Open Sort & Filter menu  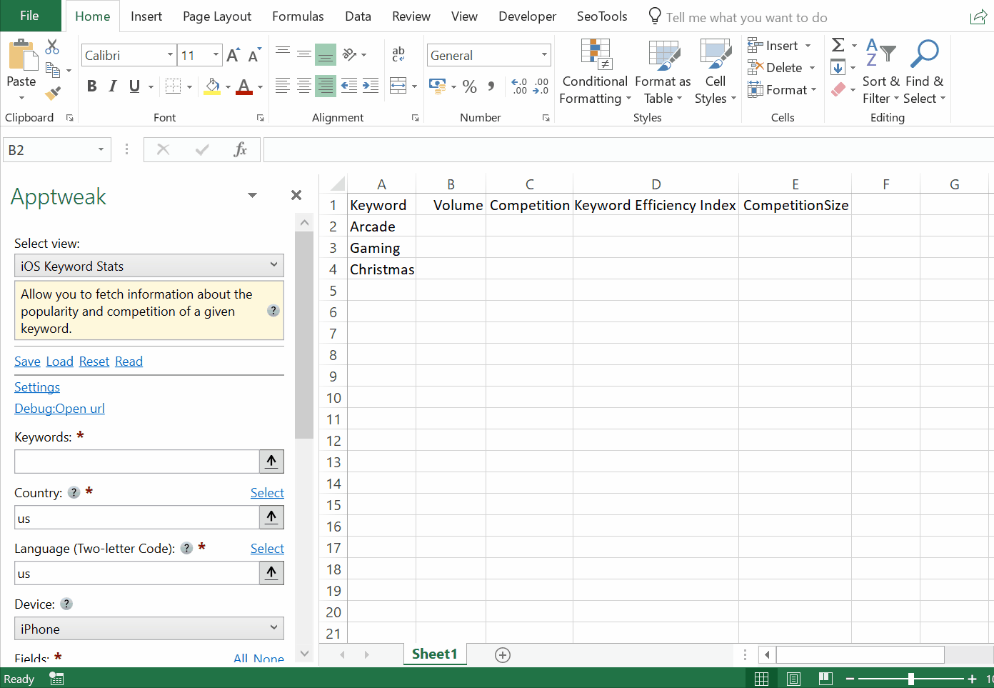coord(880,71)
